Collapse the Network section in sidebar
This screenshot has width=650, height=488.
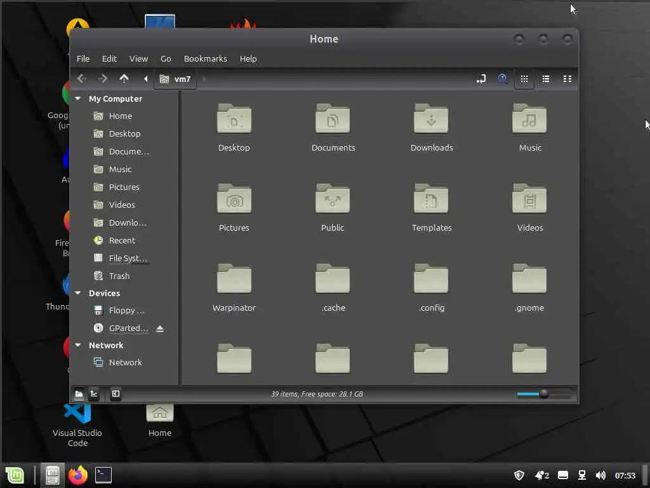coord(78,345)
